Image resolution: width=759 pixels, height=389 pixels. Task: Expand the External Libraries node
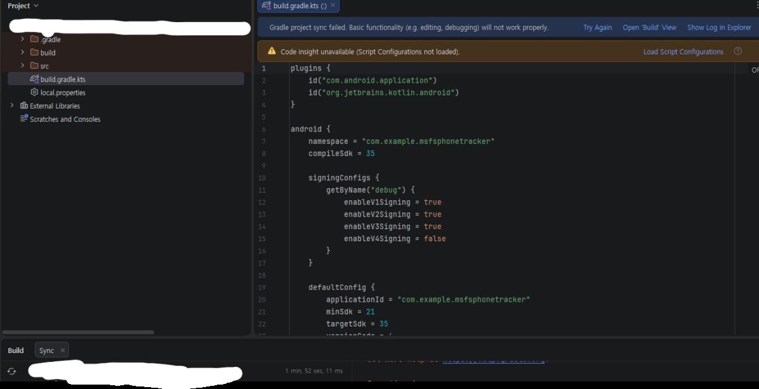(12, 105)
